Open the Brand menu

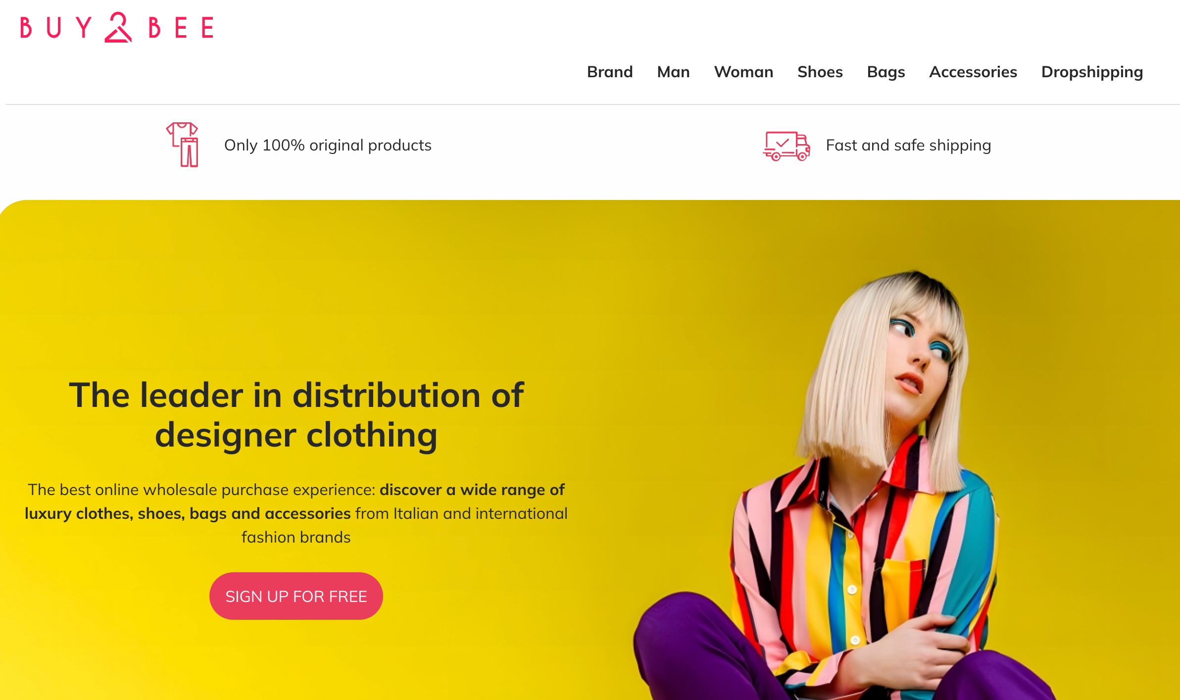pos(610,72)
